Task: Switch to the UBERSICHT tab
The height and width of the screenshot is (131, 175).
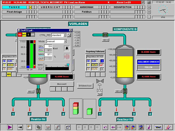Action: pos(51,7)
